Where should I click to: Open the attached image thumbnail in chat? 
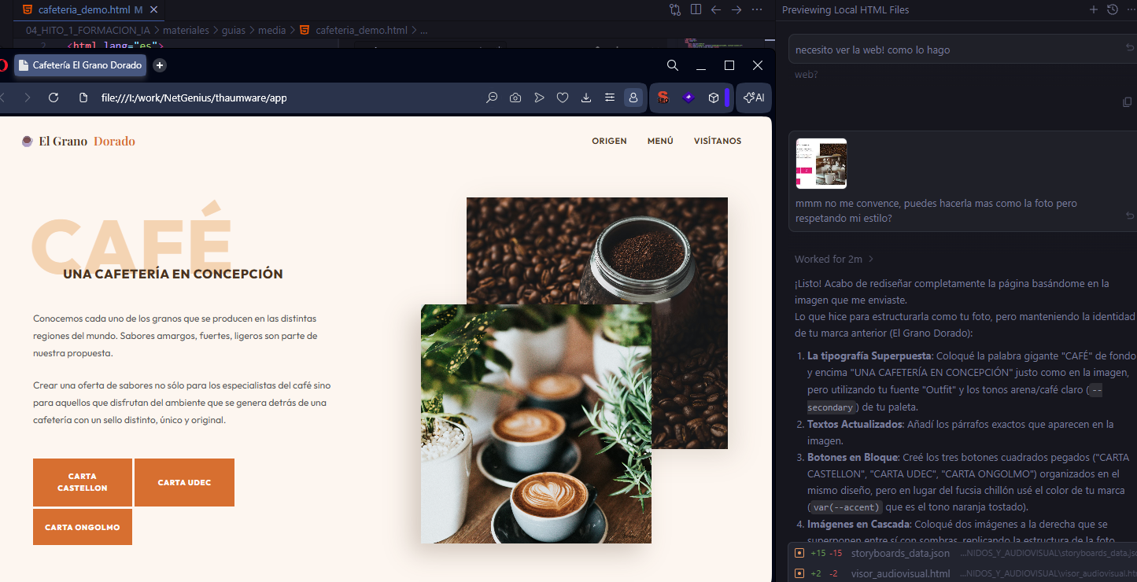click(821, 164)
